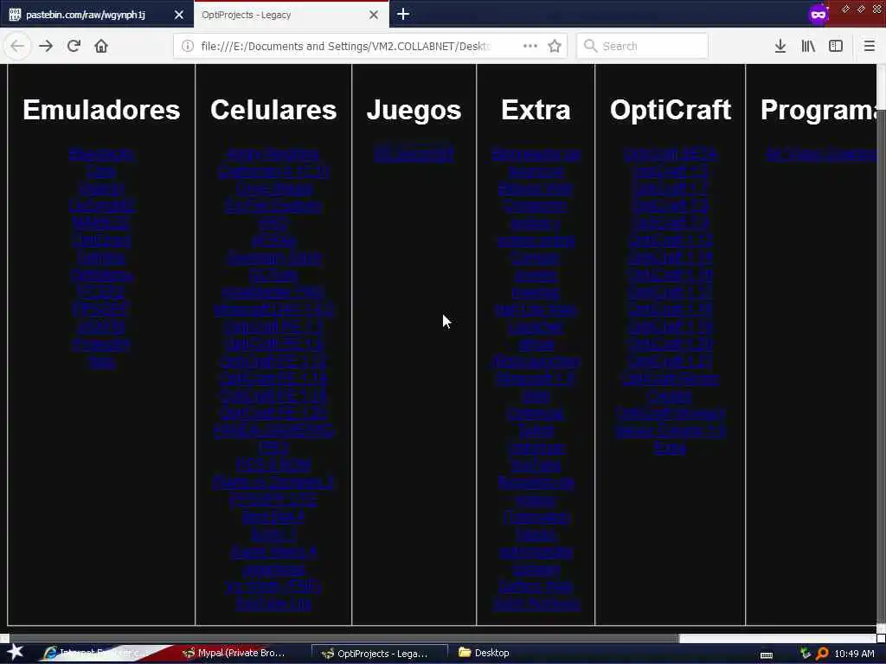Open the only link under Juegos
Screen dimensions: 886x664
[x=414, y=154]
